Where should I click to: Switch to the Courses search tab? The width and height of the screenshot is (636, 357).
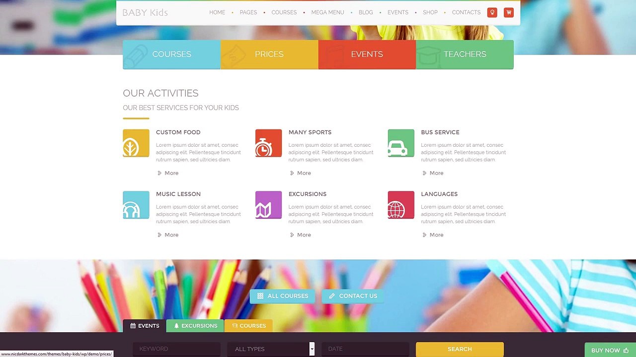(248, 326)
